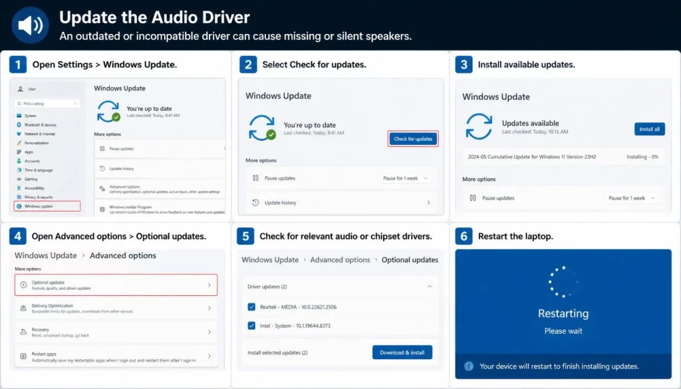The height and width of the screenshot is (389, 681).
Task: Click the Optional updates plus-circle icon
Action: (23, 285)
